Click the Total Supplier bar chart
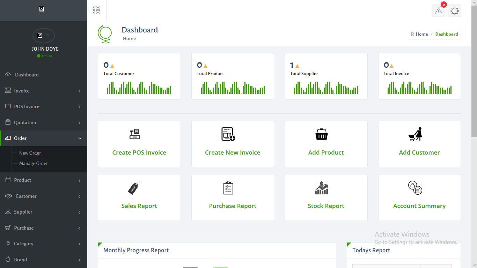477x268 pixels. (326, 88)
